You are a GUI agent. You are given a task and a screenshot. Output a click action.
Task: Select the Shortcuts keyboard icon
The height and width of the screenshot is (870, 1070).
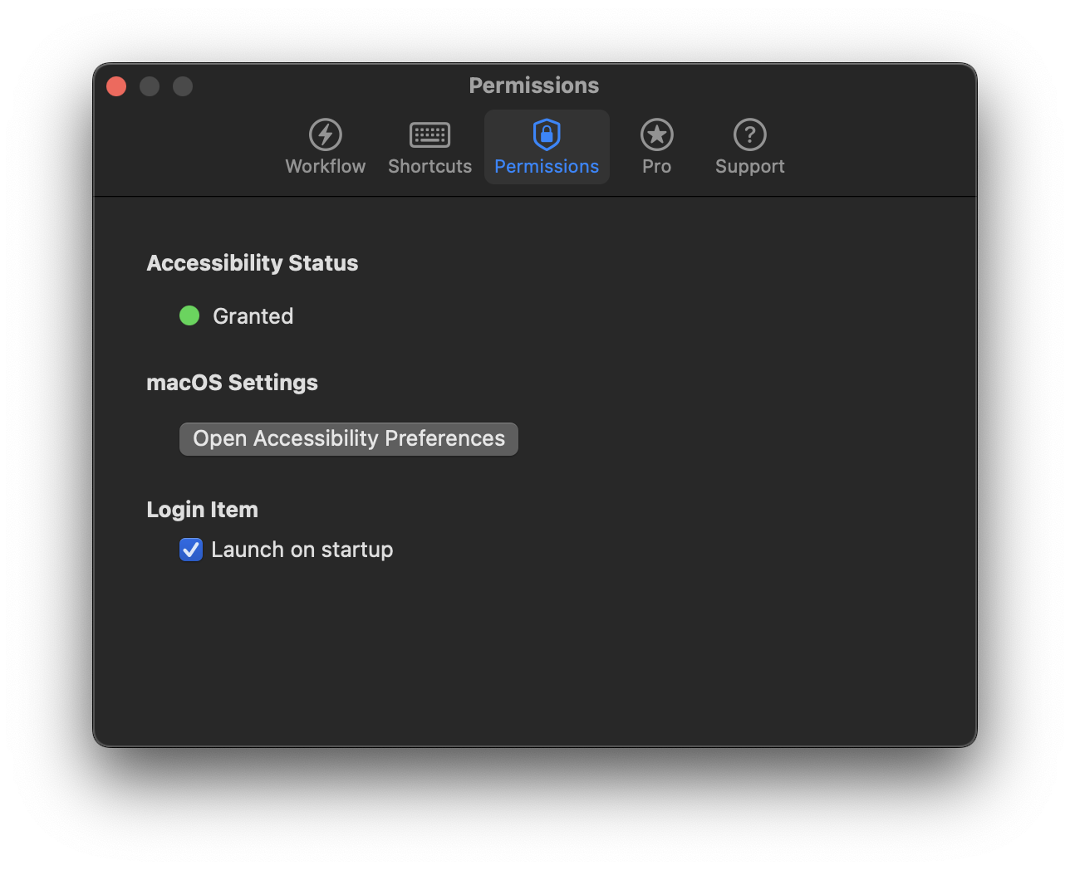pos(429,134)
